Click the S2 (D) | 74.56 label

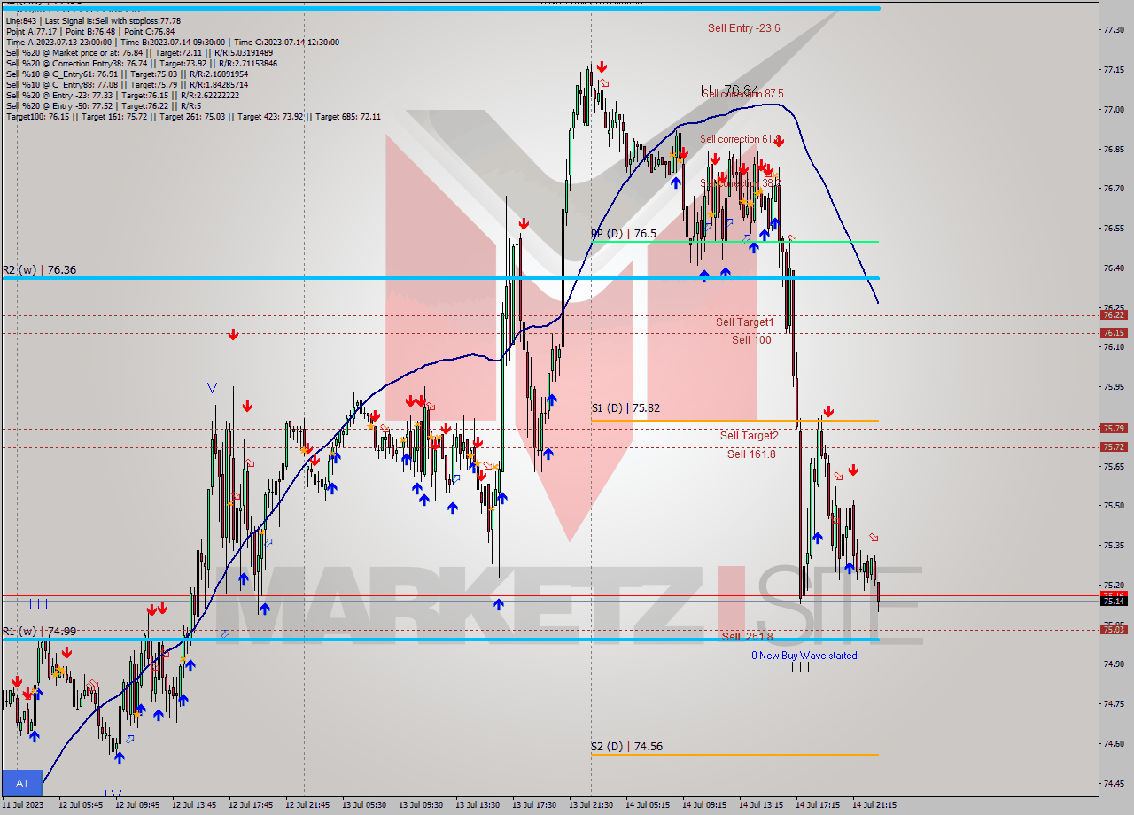(626, 747)
